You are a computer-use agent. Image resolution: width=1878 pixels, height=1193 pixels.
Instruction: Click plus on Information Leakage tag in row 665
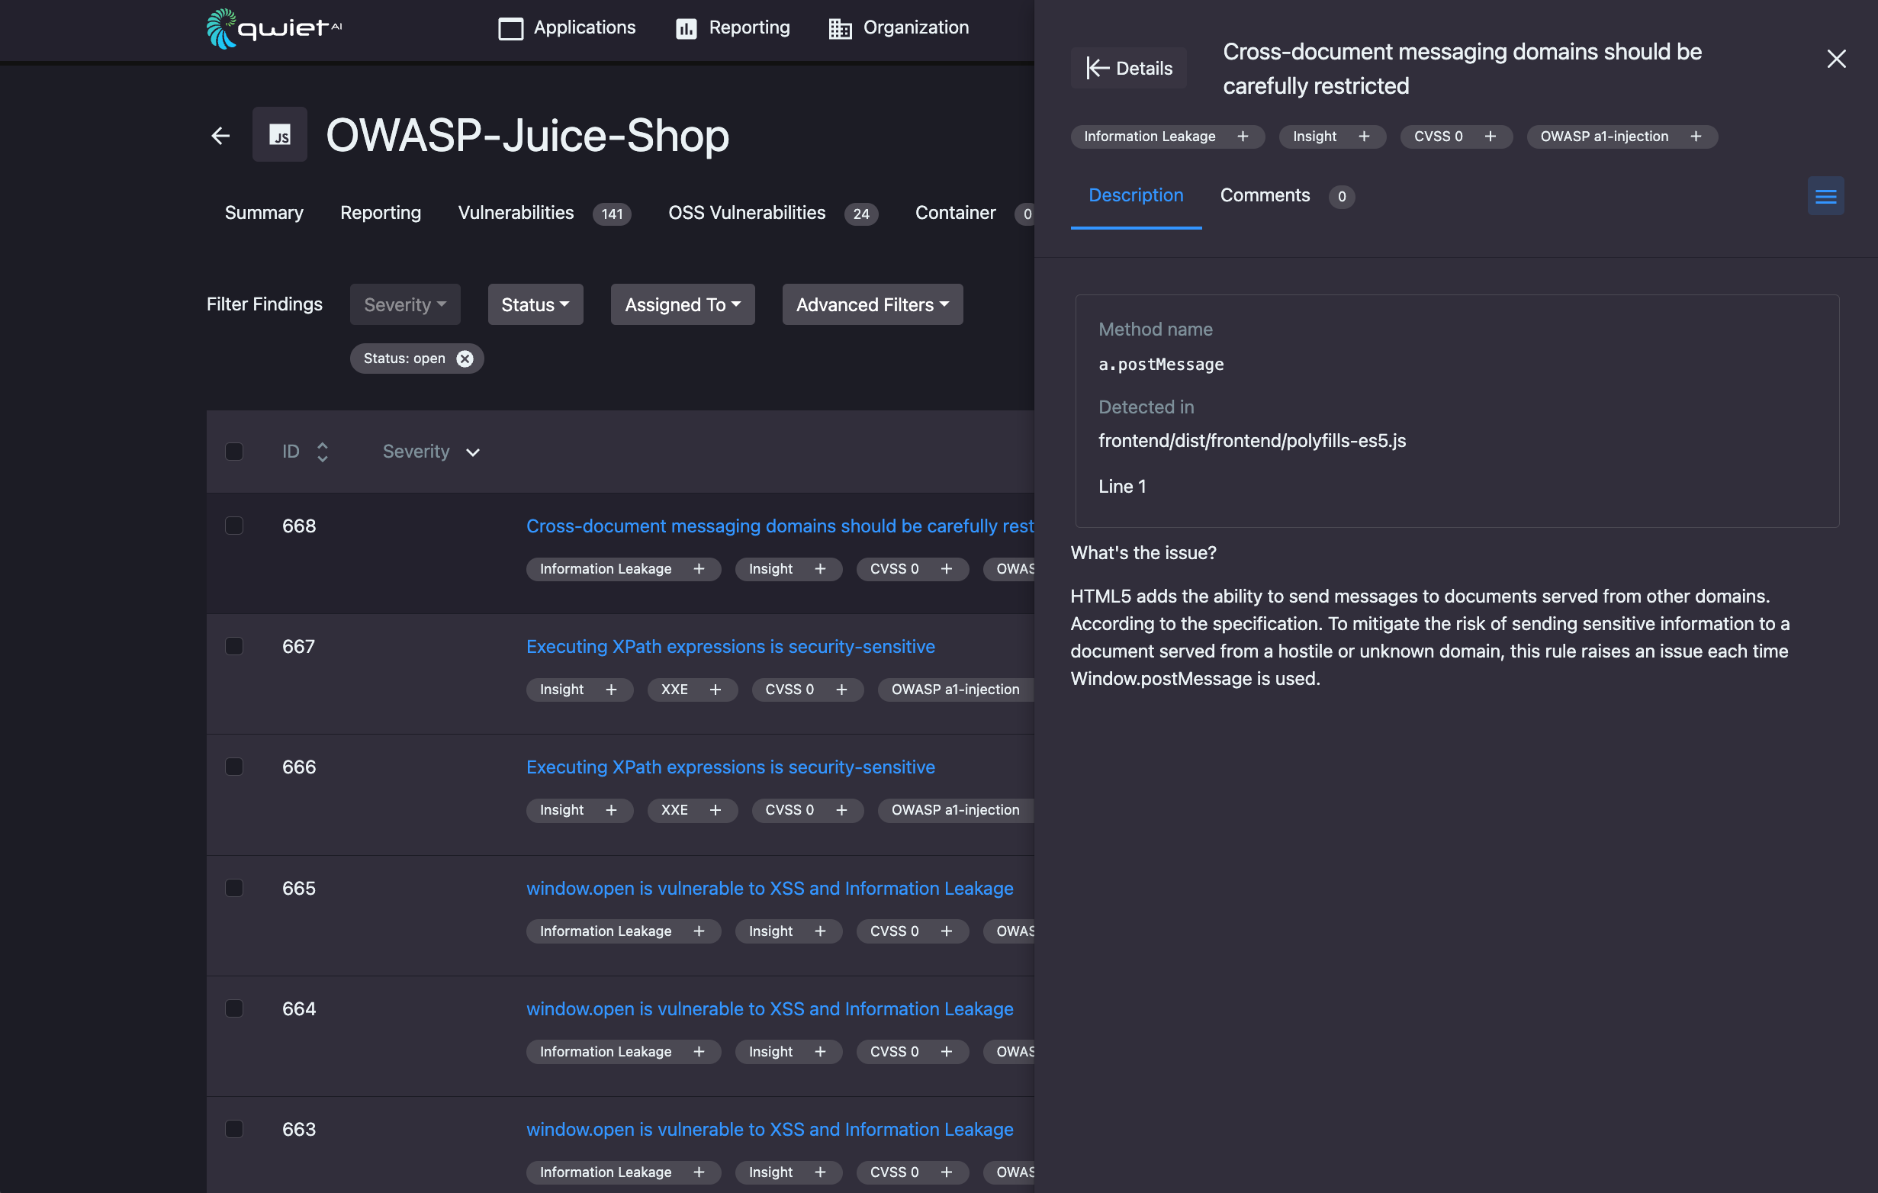point(699,931)
